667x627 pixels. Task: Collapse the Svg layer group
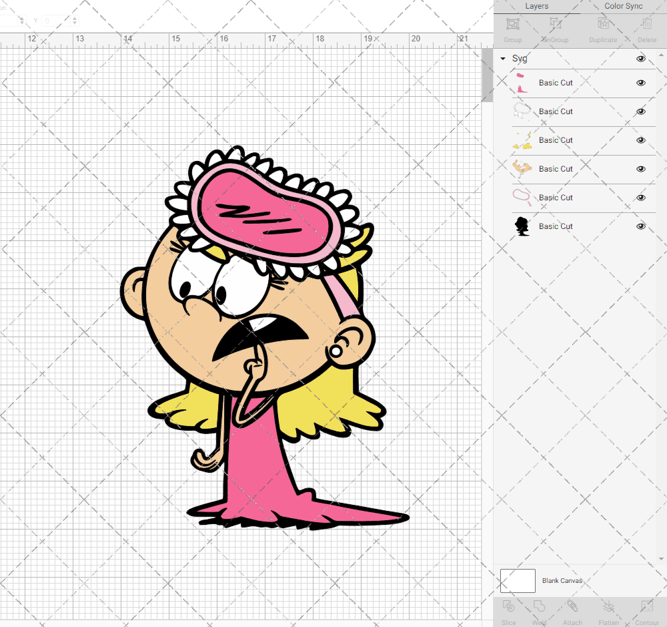tap(503, 58)
